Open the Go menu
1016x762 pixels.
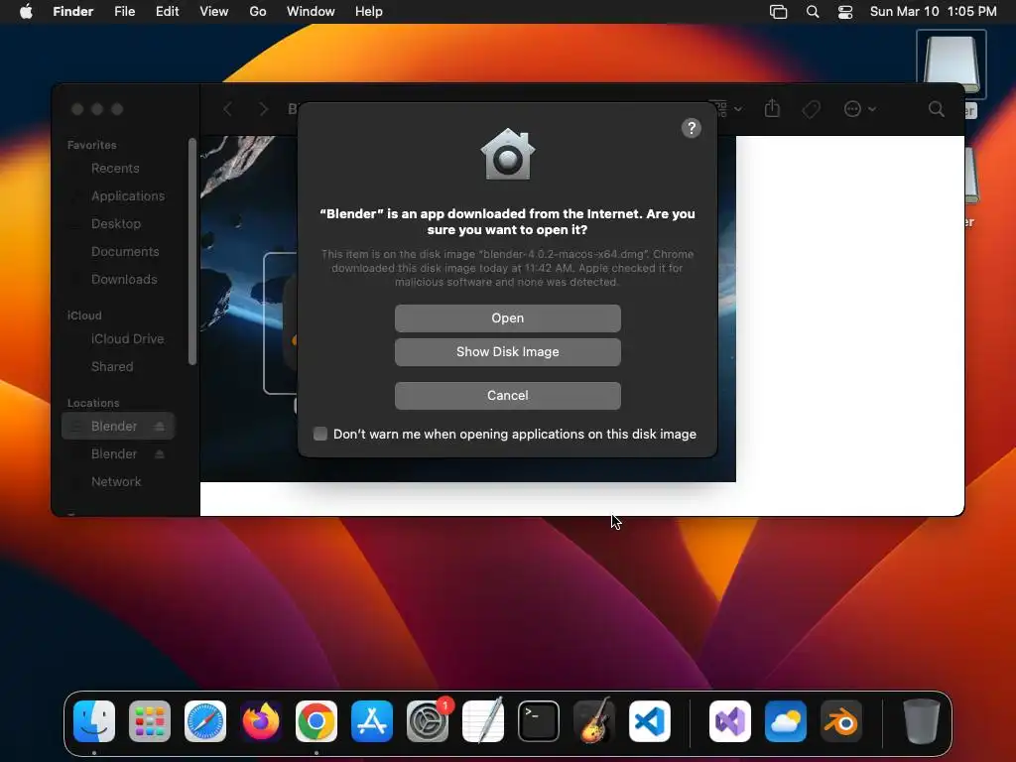pos(258,12)
